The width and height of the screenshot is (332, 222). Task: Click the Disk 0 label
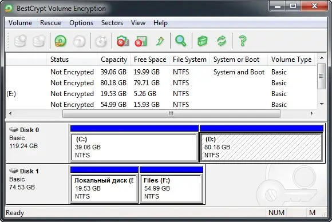tap(29, 130)
